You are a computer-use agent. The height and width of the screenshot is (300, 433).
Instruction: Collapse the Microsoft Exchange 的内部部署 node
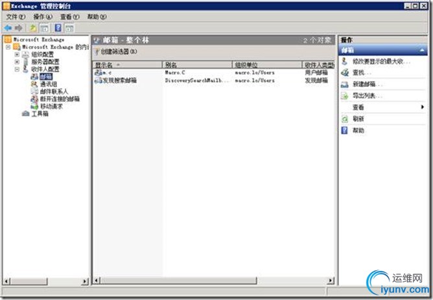pyautogui.click(x=8, y=47)
